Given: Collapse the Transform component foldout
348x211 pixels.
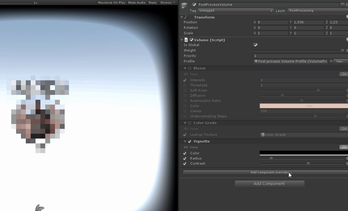Looking at the screenshot, I should tap(182, 17).
